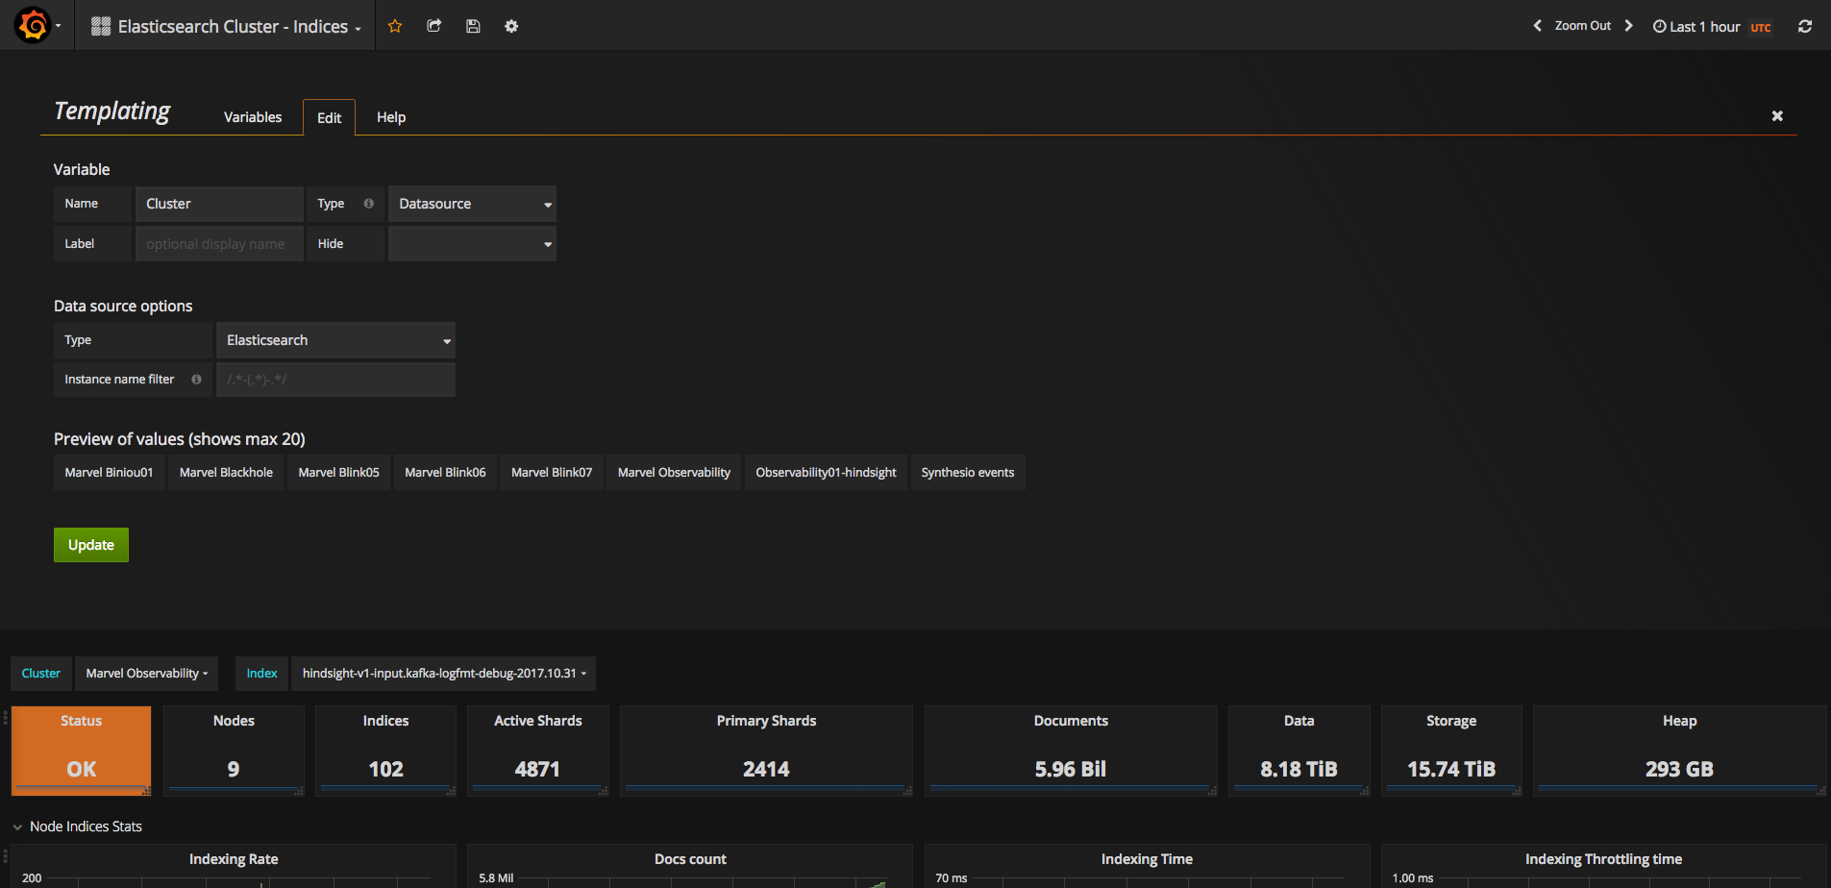Shift time range forward with right arrow
1831x888 pixels.
pos(1628,26)
